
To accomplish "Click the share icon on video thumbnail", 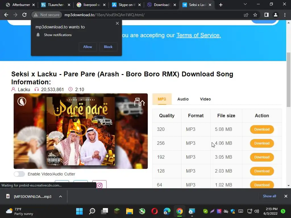I will pyautogui.click(x=139, y=102).
